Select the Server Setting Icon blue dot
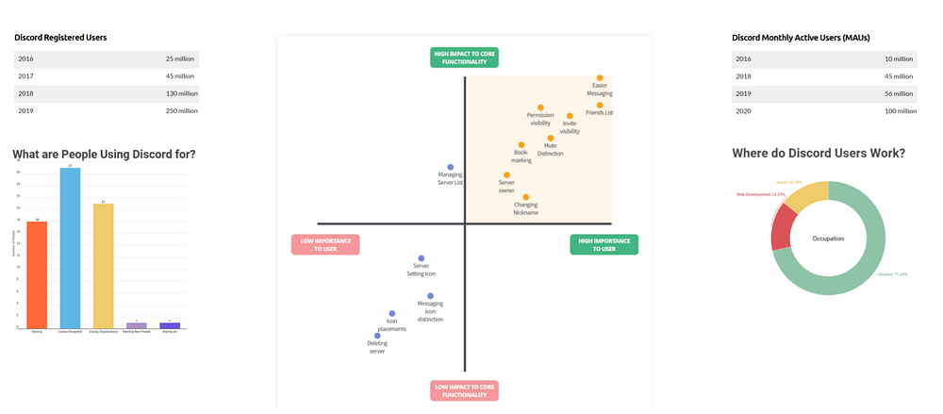The height and width of the screenshot is (414, 943). 421,258
